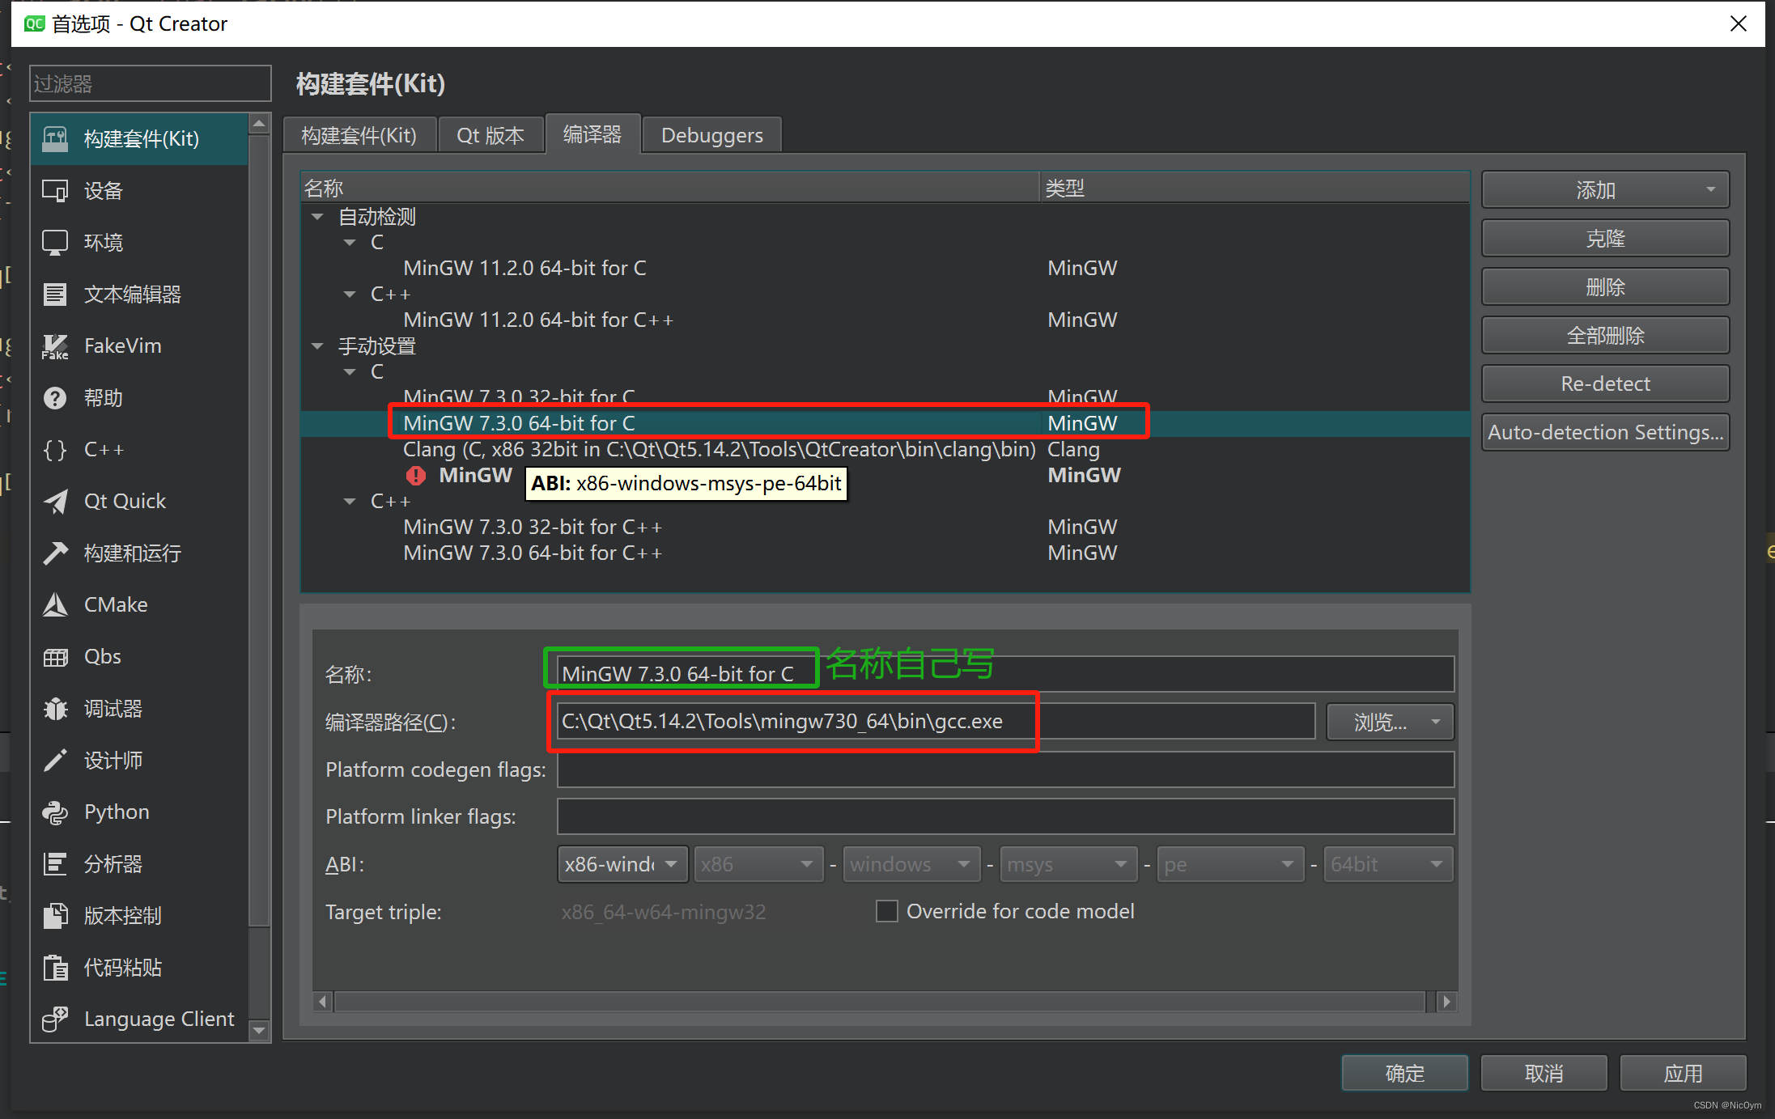Open the FakeVim settings icon
Screen dimensions: 1775x1119
55,346
